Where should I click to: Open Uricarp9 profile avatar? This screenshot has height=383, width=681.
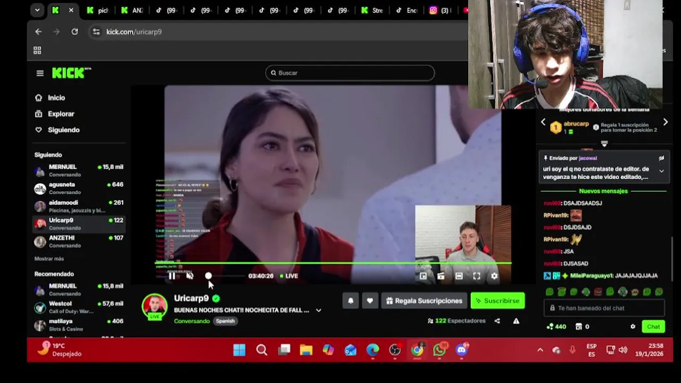pyautogui.click(x=154, y=306)
